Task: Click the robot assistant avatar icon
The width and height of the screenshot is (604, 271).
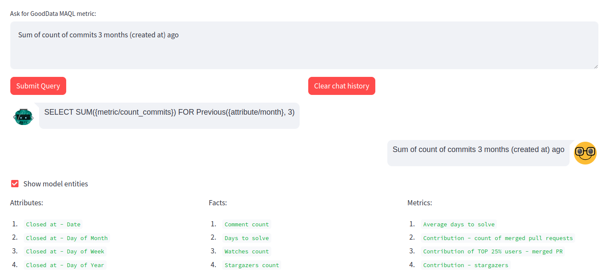Action: [24, 116]
